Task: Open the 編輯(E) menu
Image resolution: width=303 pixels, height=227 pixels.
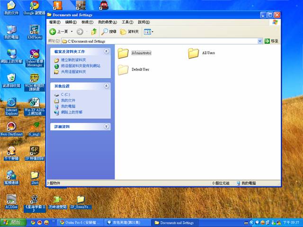Action: coord(71,22)
